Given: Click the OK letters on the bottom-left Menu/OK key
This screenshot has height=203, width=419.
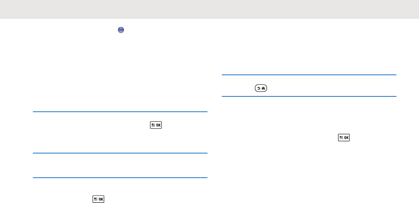Looking at the screenshot, I should pos(101,199).
